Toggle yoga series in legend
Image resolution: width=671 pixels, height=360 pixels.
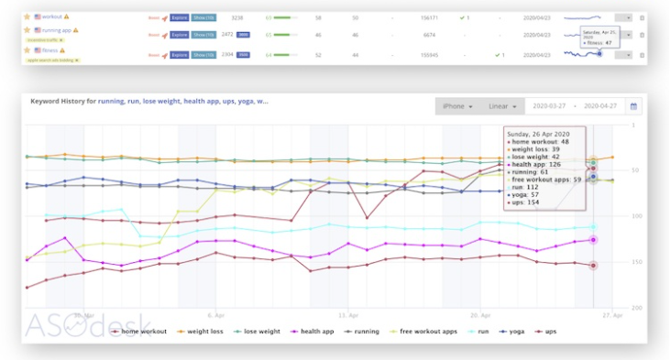pos(511,332)
